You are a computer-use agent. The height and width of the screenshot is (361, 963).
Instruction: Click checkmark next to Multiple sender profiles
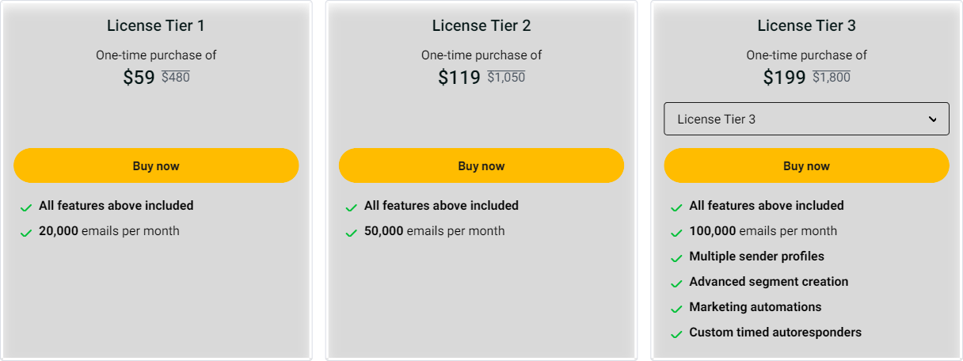pos(676,258)
